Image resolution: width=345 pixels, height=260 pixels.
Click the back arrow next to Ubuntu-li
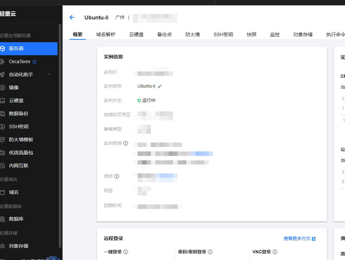[72, 17]
